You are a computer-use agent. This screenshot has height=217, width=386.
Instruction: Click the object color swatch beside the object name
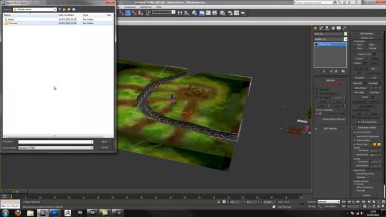pos(346,34)
